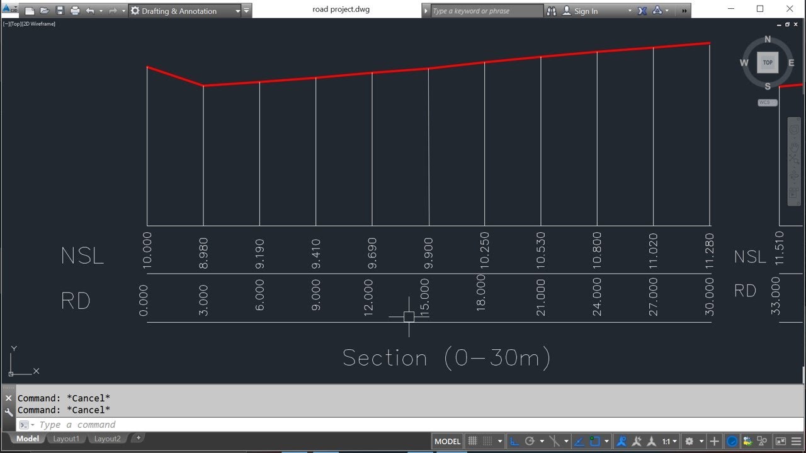
Task: Toggle Auto-add annotation scales icon
Action: (637, 442)
